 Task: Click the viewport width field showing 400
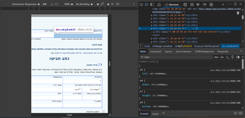[45, 4]
